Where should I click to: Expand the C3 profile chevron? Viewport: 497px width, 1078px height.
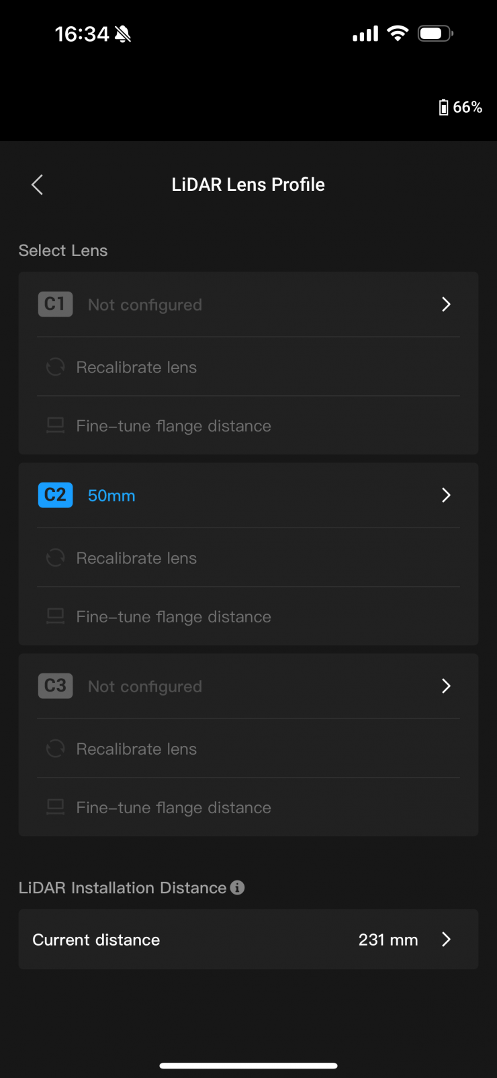pos(446,686)
